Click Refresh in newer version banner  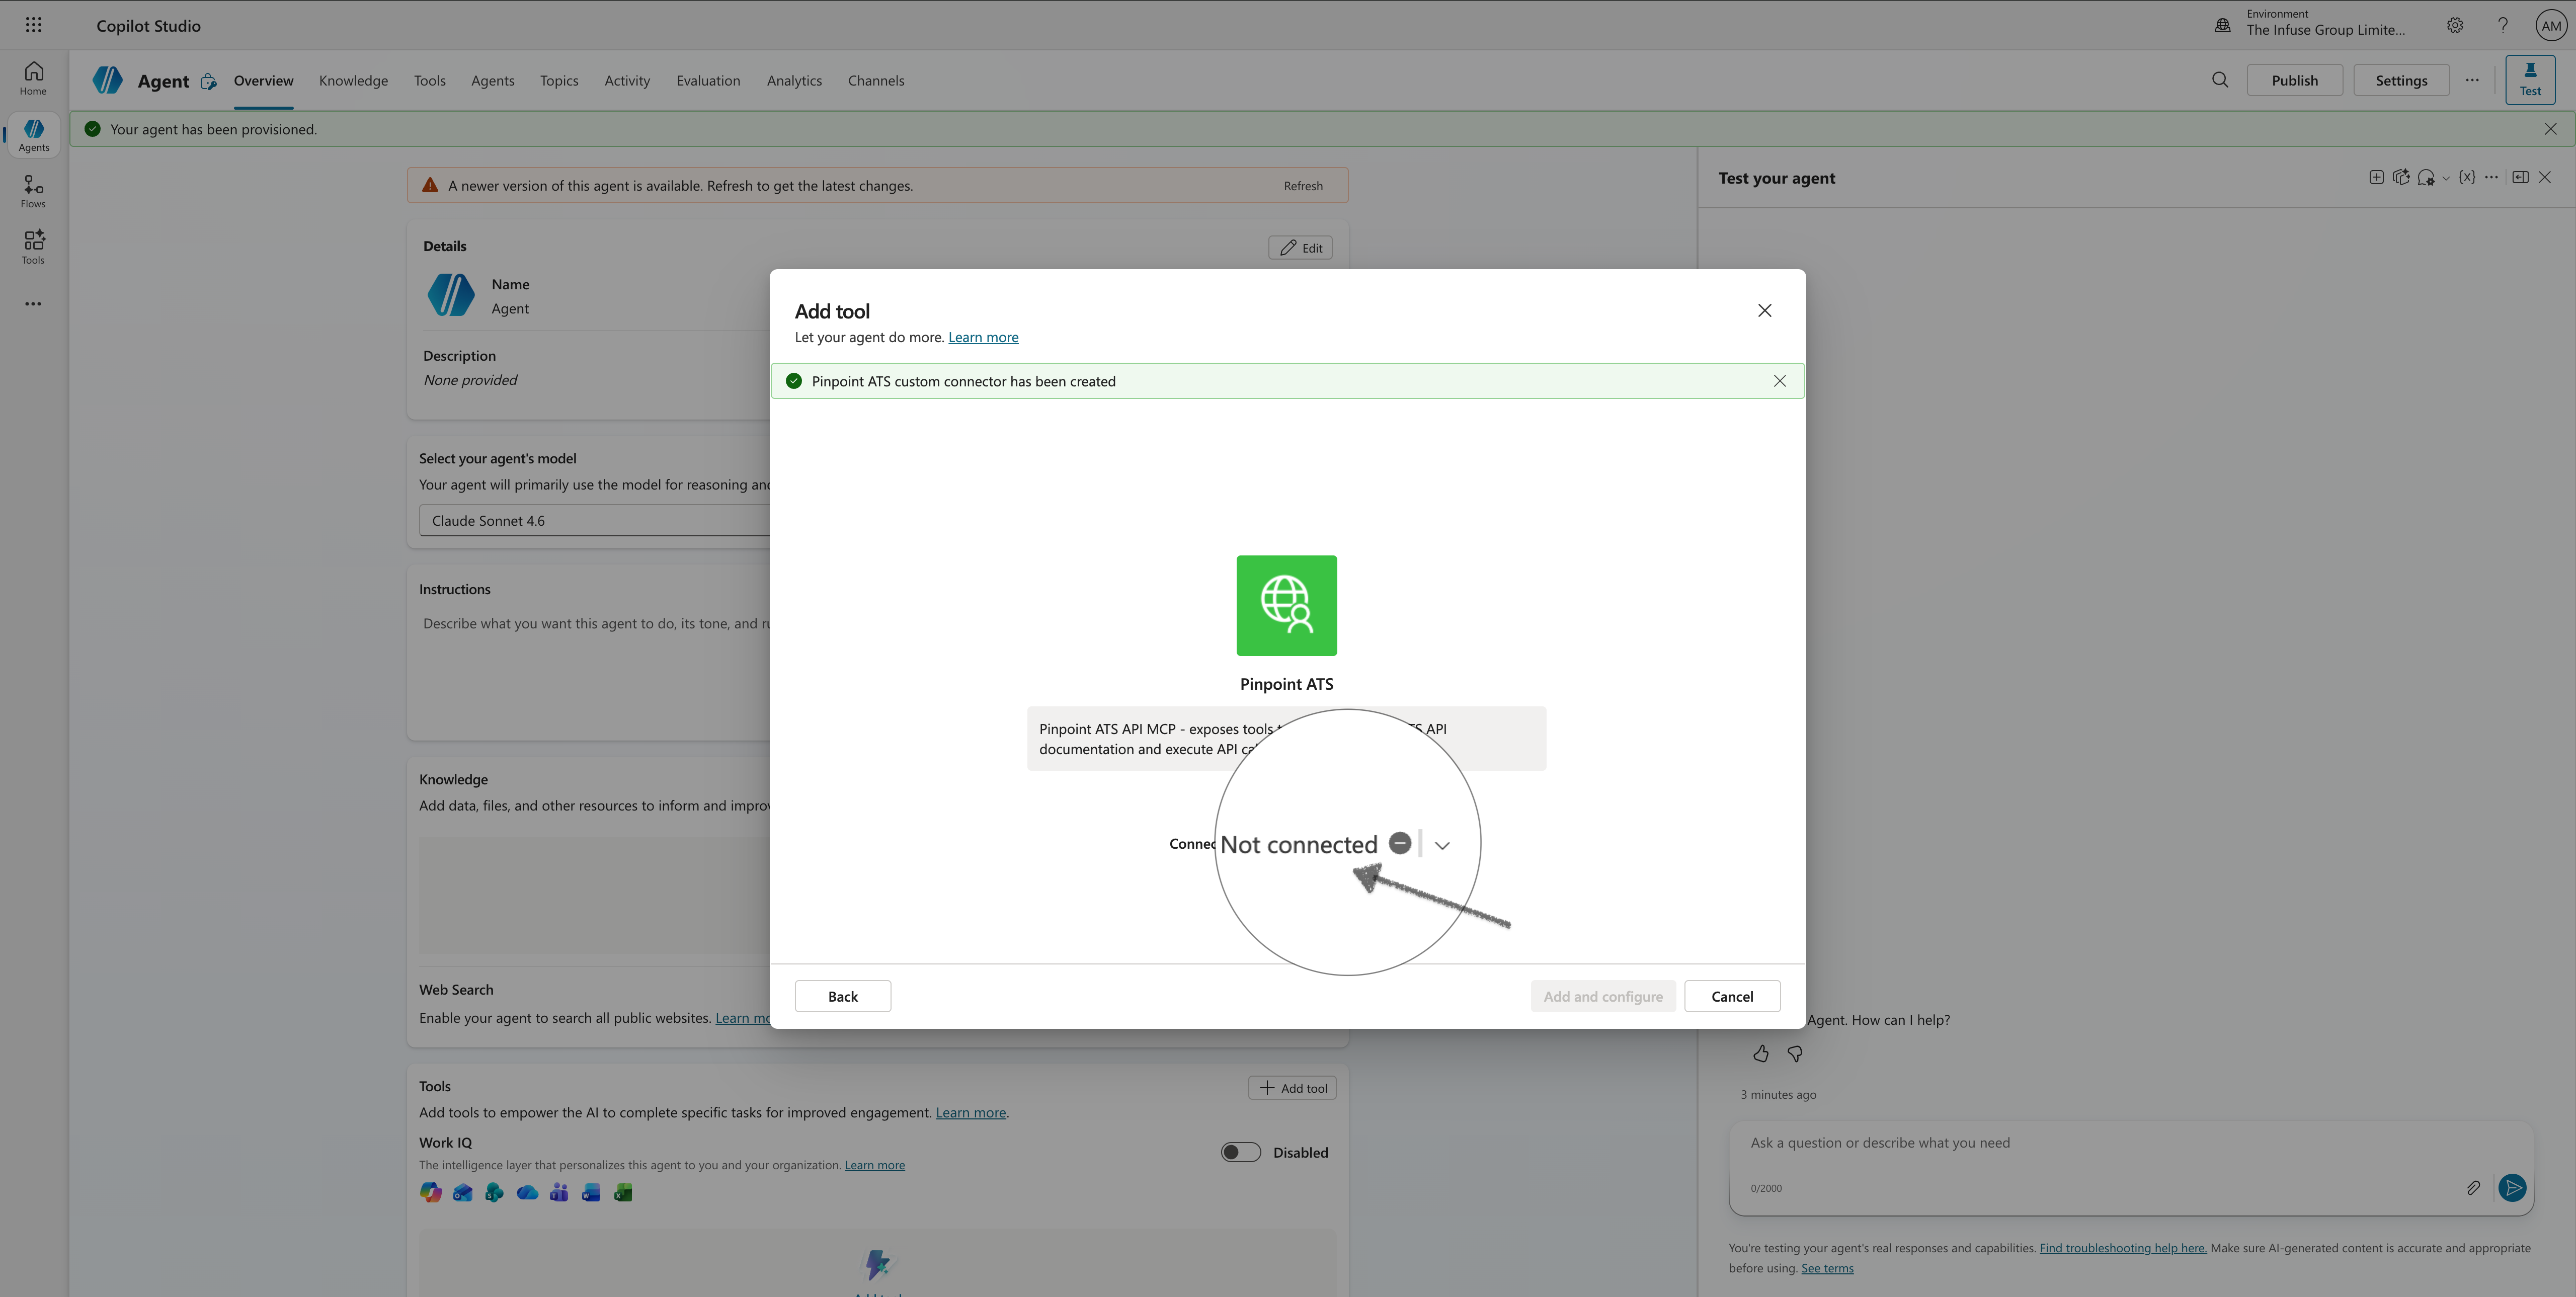(1302, 186)
